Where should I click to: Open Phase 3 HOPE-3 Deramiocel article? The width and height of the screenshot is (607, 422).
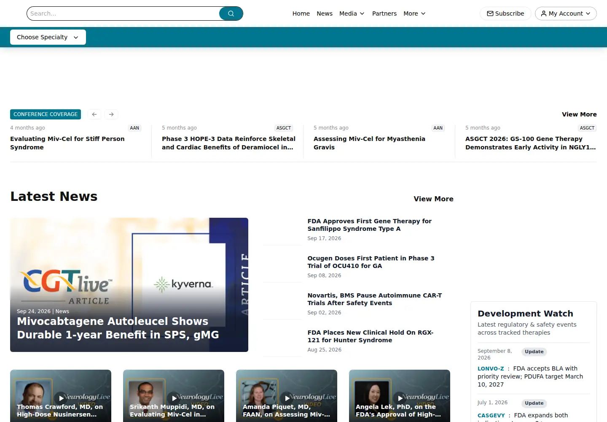point(228,143)
